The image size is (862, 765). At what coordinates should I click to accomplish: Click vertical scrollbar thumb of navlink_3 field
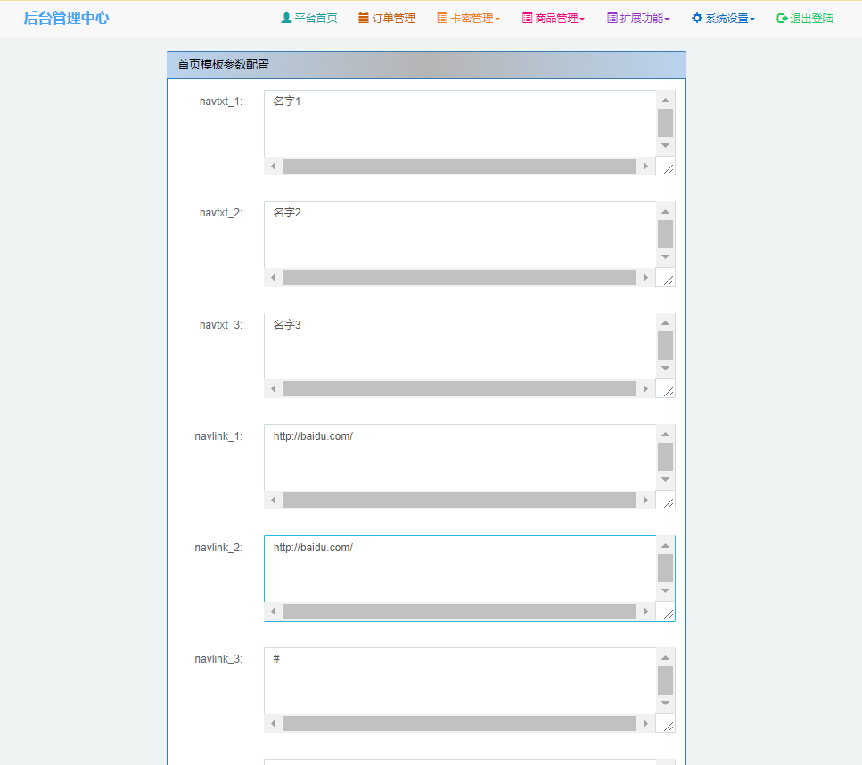point(665,681)
